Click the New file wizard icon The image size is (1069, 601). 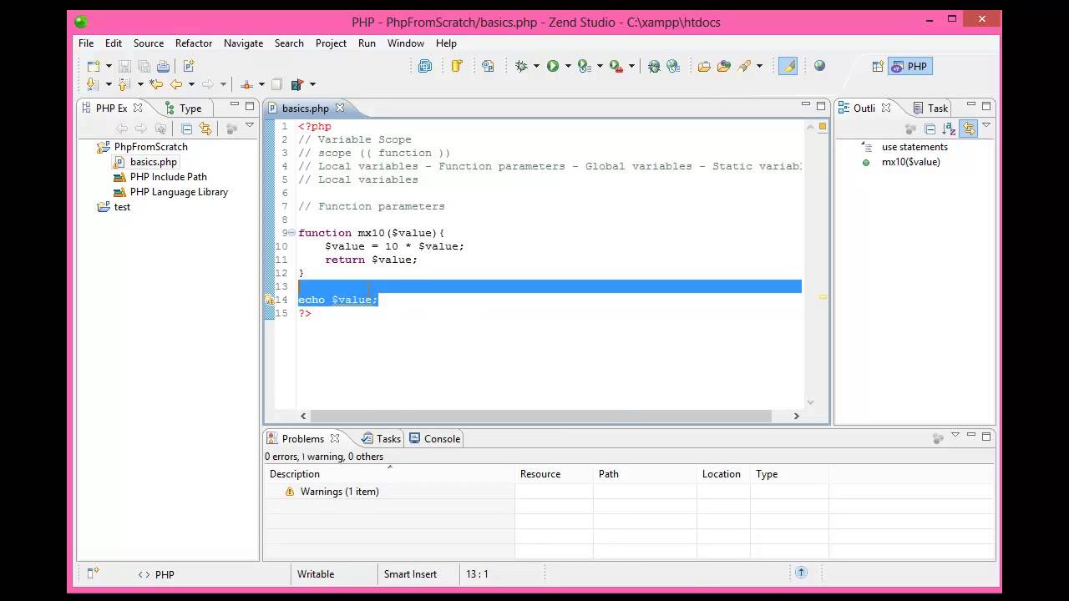(x=94, y=66)
